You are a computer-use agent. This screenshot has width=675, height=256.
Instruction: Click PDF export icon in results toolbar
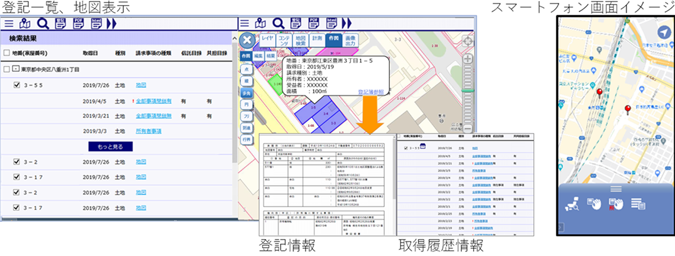point(78,24)
